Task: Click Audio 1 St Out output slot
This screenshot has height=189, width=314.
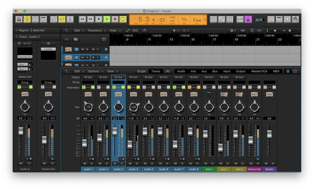Action: tap(88, 77)
